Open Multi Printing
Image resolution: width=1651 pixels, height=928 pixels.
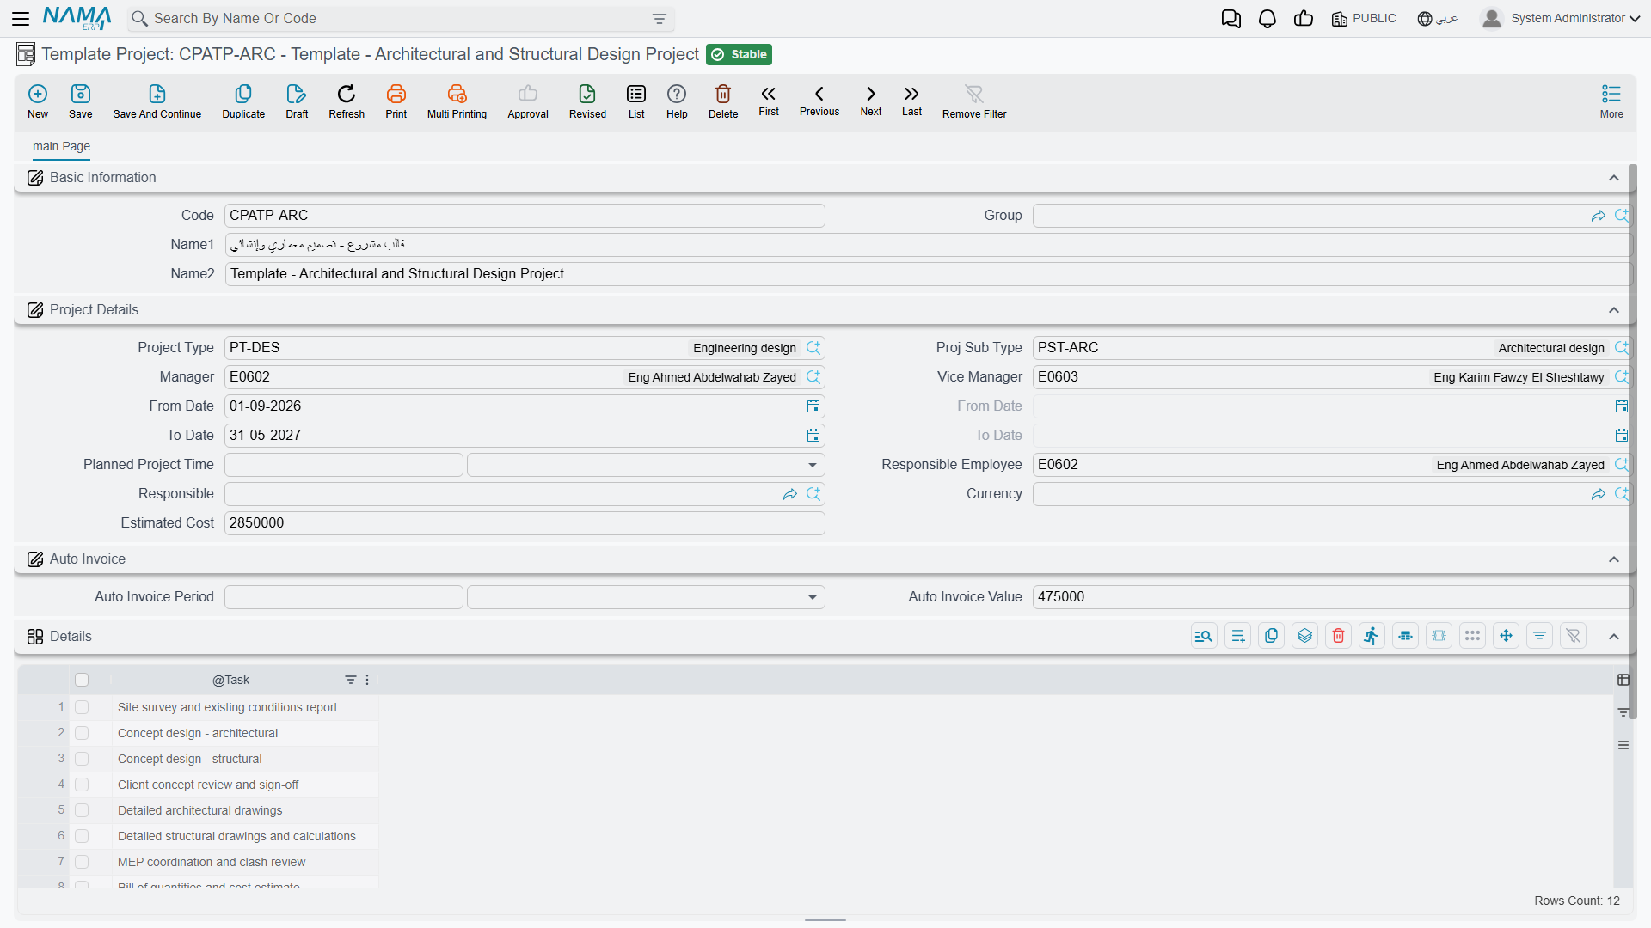pos(457,101)
